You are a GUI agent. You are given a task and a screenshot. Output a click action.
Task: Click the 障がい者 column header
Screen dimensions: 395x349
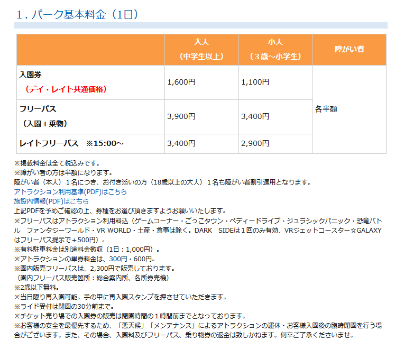click(x=350, y=49)
